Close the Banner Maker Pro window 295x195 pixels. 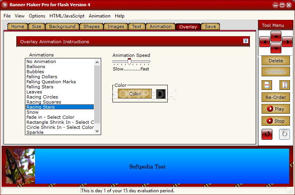coord(289,5)
